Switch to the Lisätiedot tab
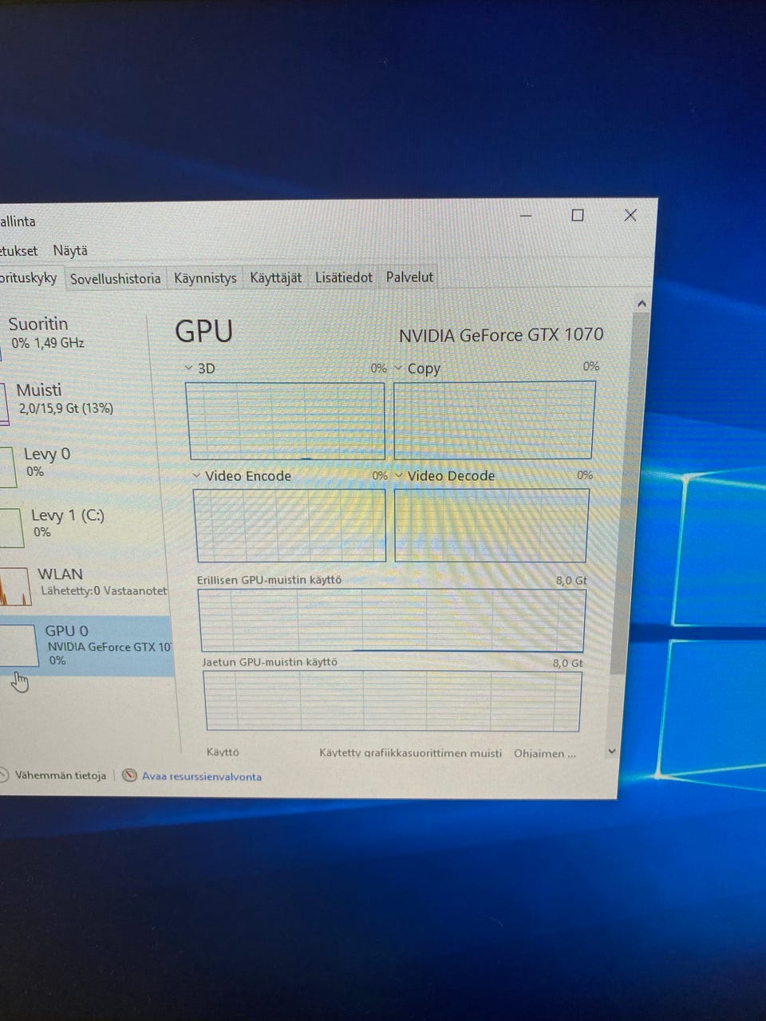The height and width of the screenshot is (1021, 766). 343,278
